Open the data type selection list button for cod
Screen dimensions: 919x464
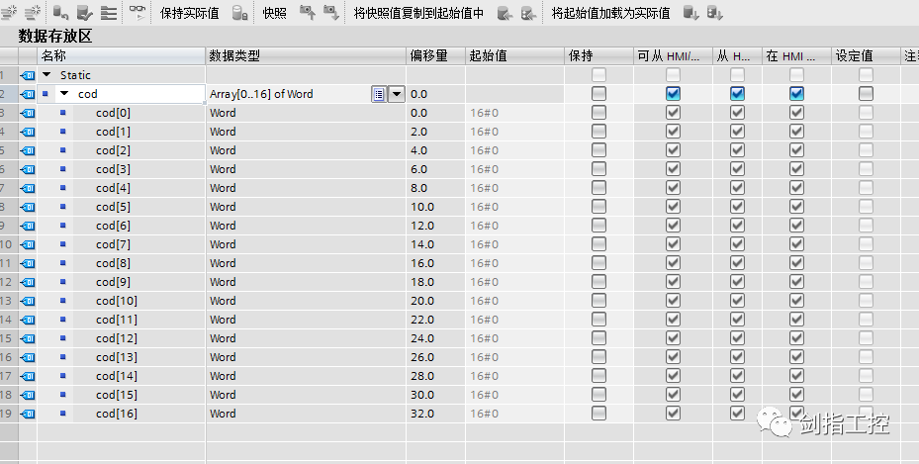click(x=379, y=94)
